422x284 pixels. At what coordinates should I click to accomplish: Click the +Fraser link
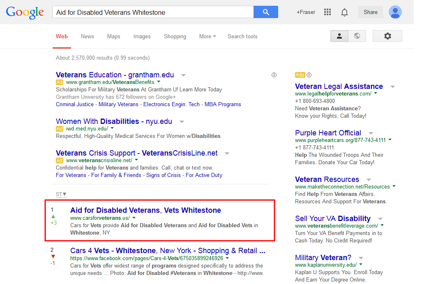pyautogui.click(x=306, y=12)
